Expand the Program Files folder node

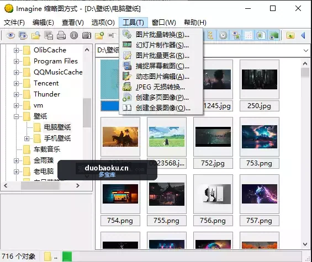(17, 61)
